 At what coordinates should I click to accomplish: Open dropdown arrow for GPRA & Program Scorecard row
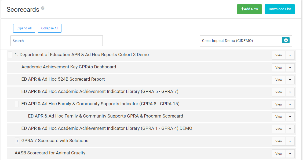point(290,117)
